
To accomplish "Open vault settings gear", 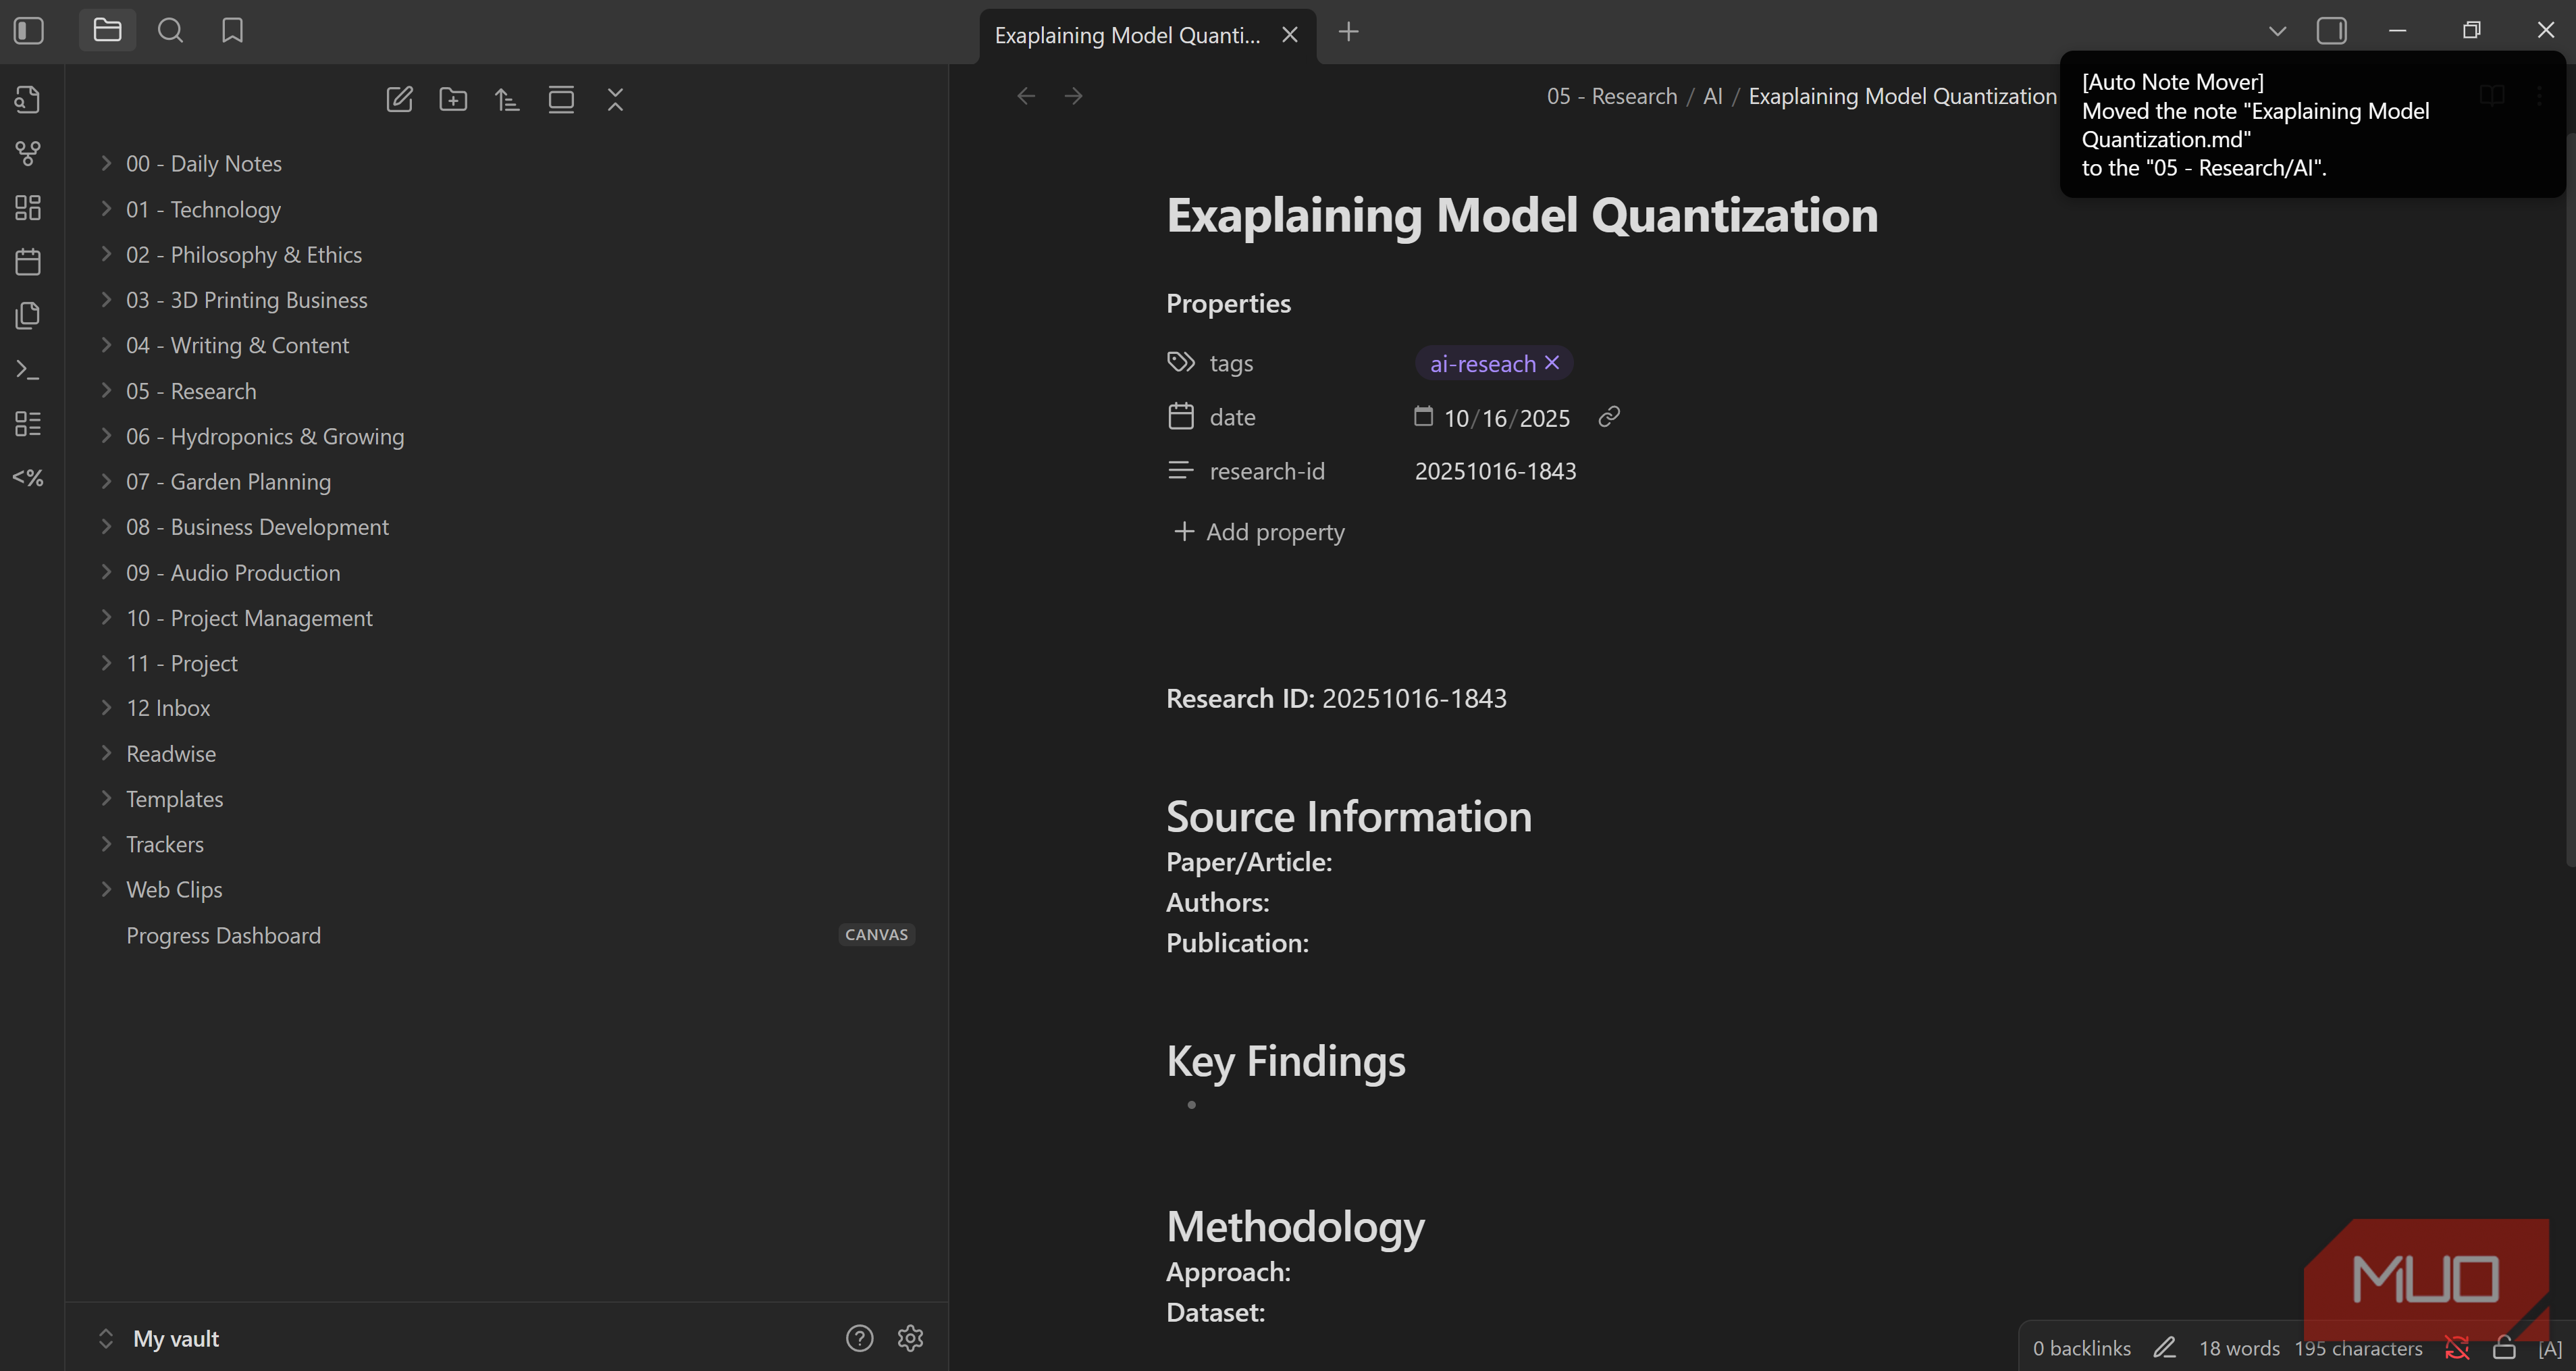I will 910,1338.
